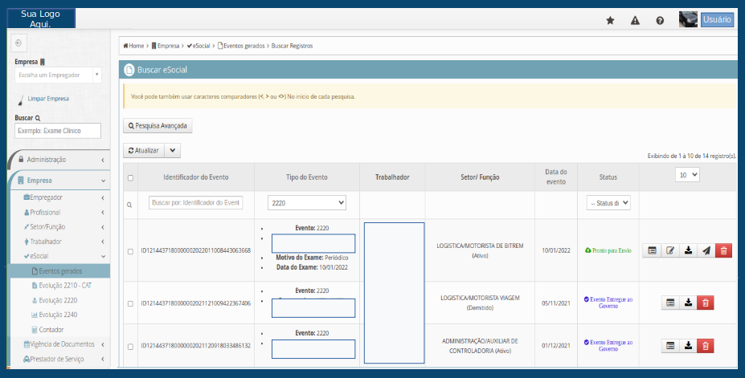Tick the select-all checkbox in table header
Screen dimensions: 745x378
pos(130,178)
